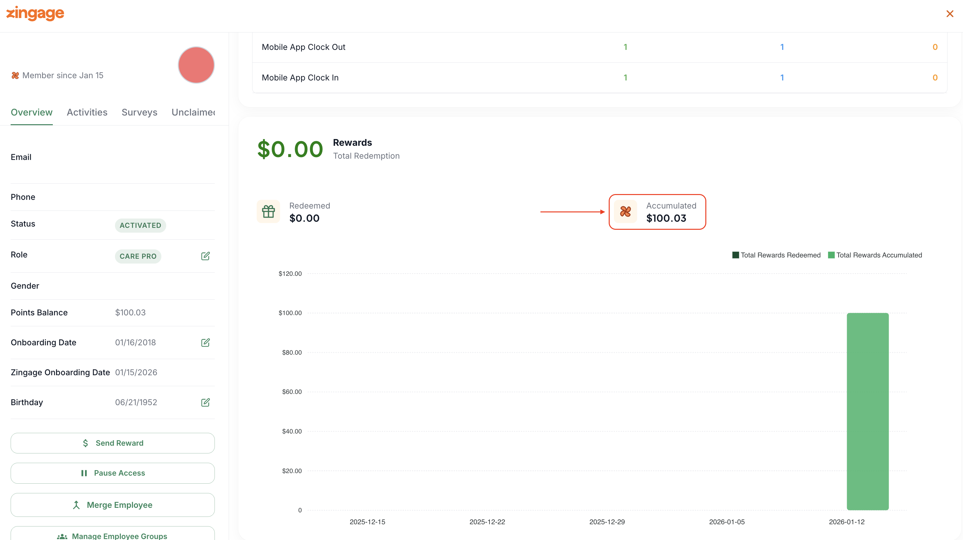Click the $120.00 y-axis label
This screenshot has width=963, height=540.
click(290, 273)
